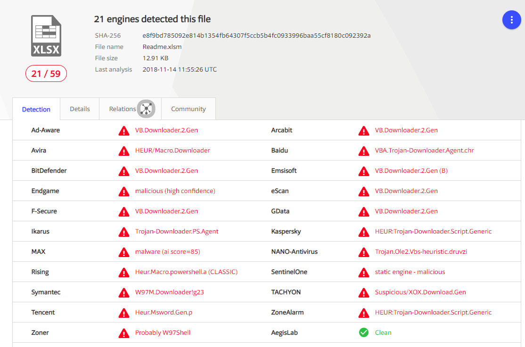The height and width of the screenshot is (347, 525).
Task: Select the Relations tab
Action: (122, 109)
